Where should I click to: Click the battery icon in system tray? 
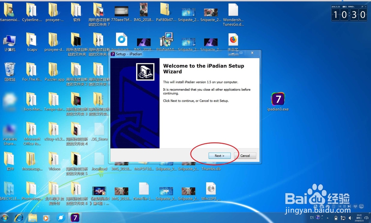(x=336, y=218)
